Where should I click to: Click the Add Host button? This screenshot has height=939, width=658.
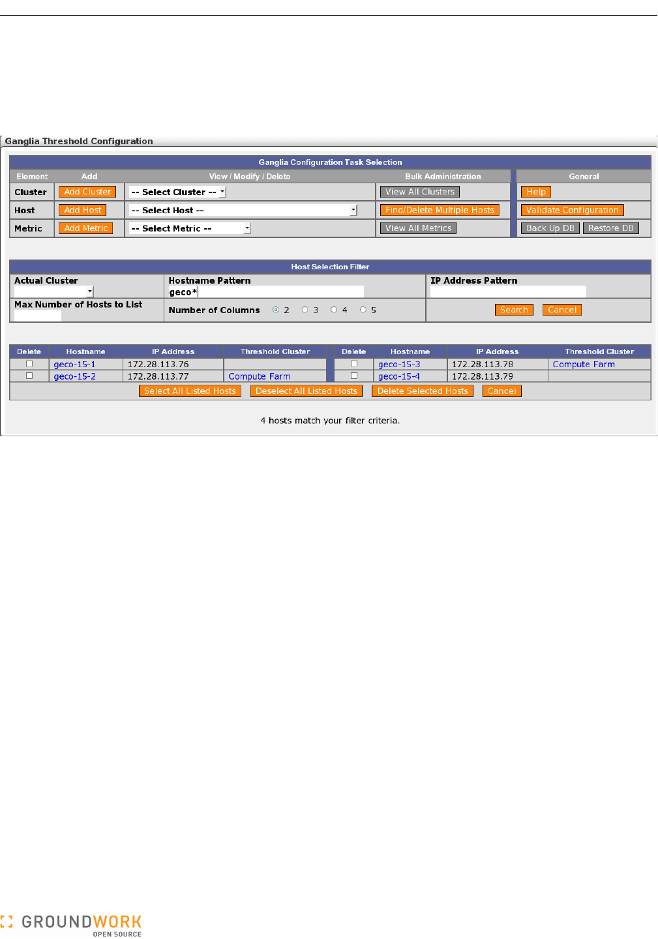coord(83,210)
